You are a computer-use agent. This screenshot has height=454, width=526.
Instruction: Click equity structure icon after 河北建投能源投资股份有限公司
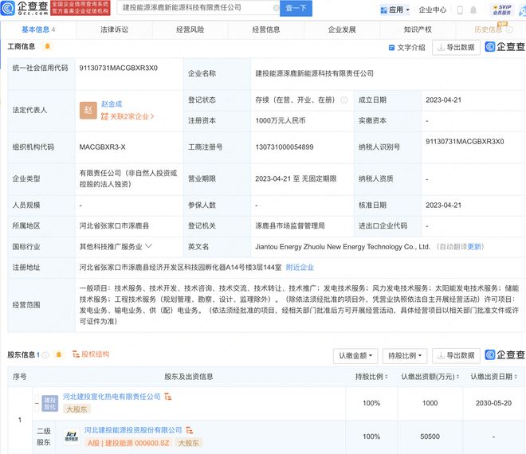point(190,430)
